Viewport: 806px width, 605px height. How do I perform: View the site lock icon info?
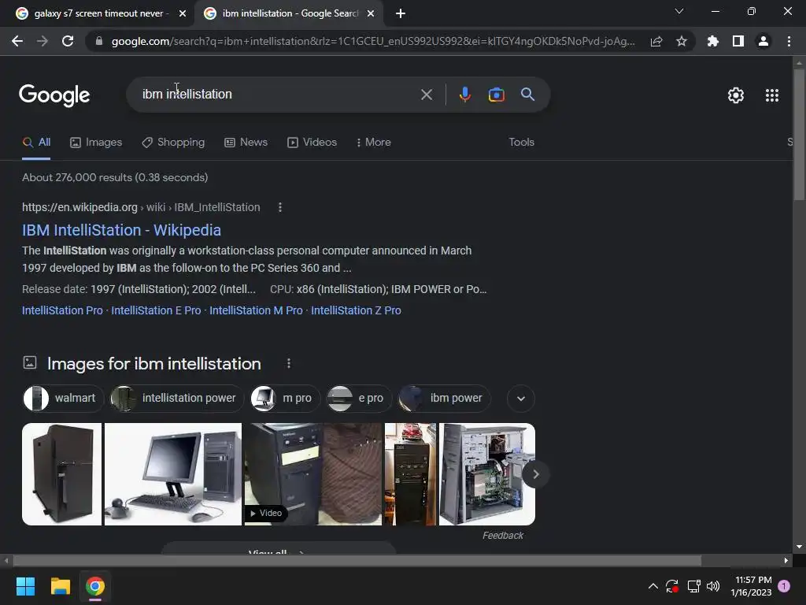pos(98,41)
